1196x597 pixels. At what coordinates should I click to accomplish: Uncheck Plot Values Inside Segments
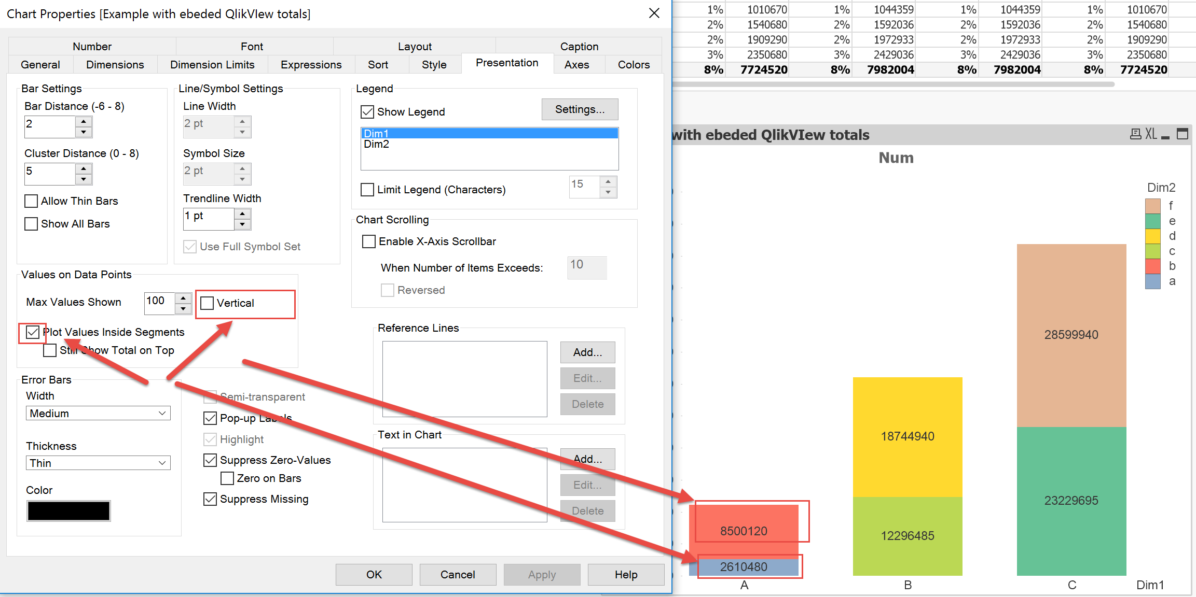pos(33,332)
